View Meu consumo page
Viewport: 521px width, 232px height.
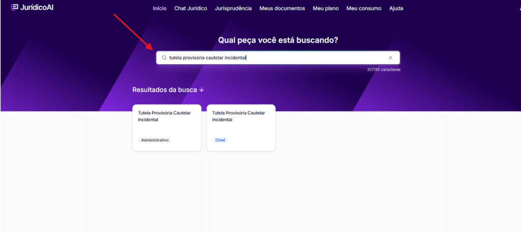coord(364,8)
